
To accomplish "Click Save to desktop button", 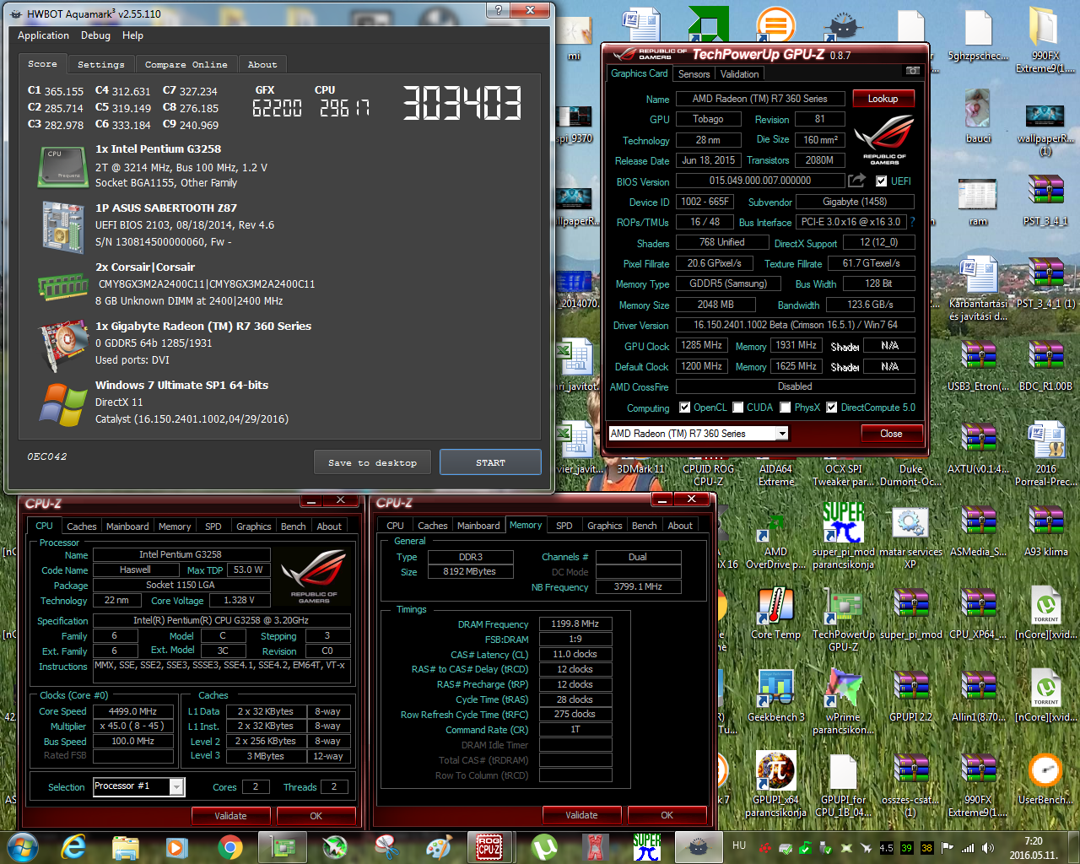I will coord(372,462).
